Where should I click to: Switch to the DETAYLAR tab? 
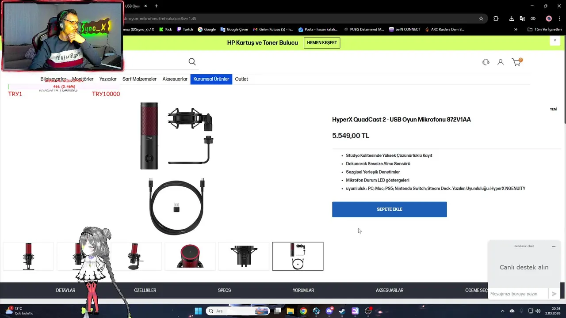pyautogui.click(x=65, y=290)
